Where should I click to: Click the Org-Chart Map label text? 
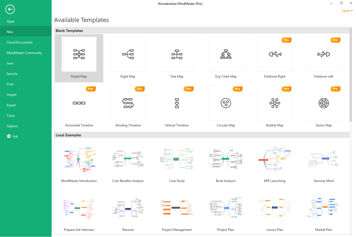226,76
